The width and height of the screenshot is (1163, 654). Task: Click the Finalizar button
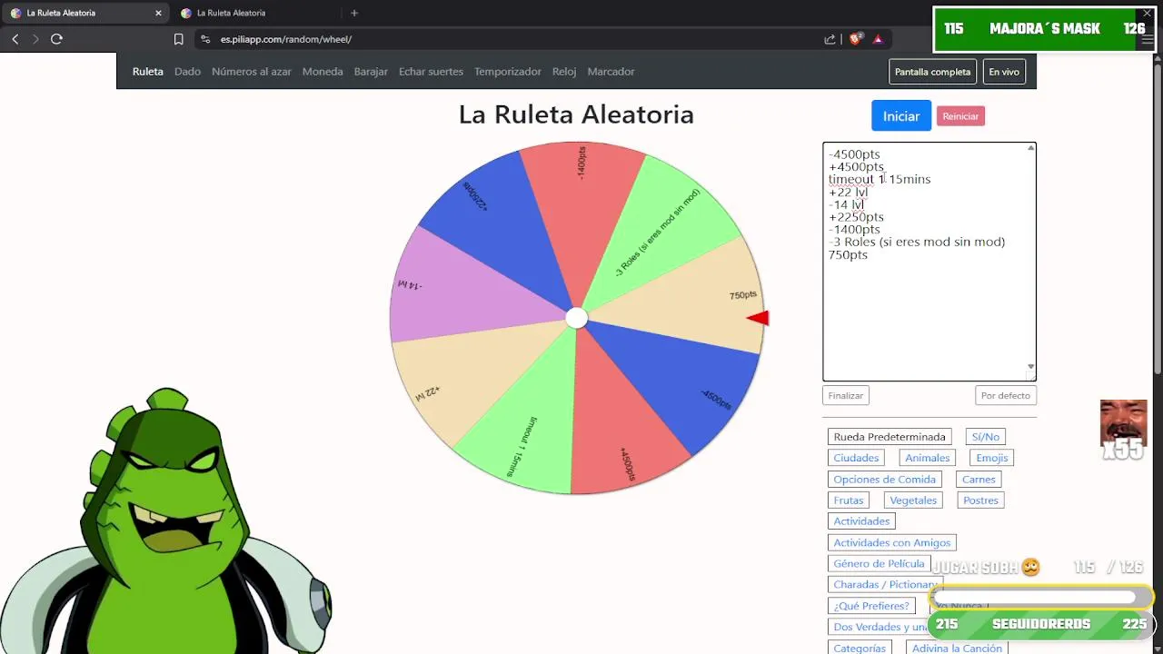click(846, 395)
